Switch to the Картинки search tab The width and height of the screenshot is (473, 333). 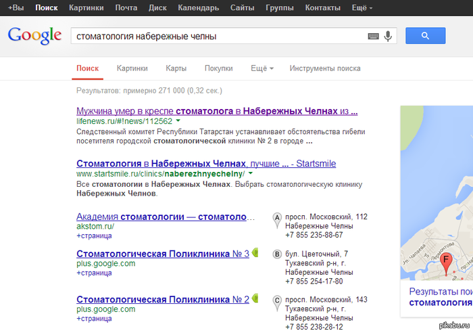pyautogui.click(x=132, y=68)
